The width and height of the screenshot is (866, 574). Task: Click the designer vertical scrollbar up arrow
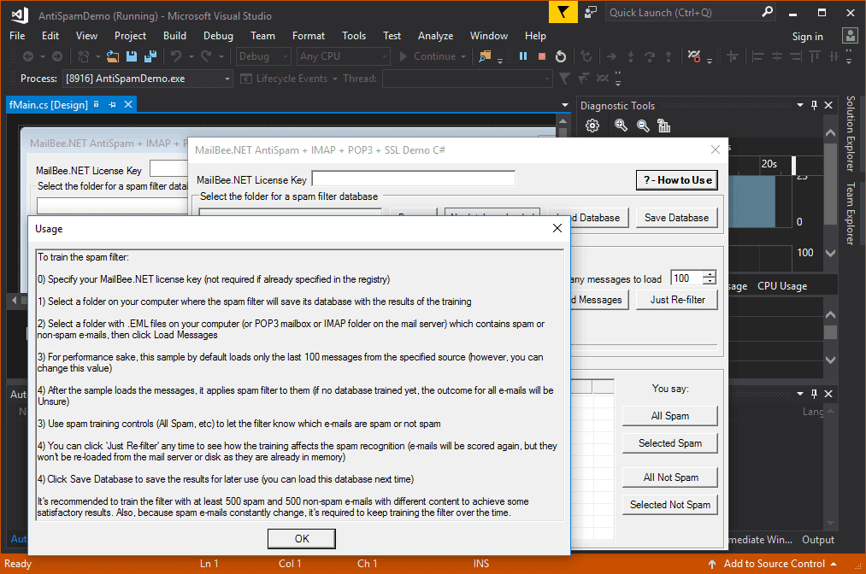pos(563,121)
